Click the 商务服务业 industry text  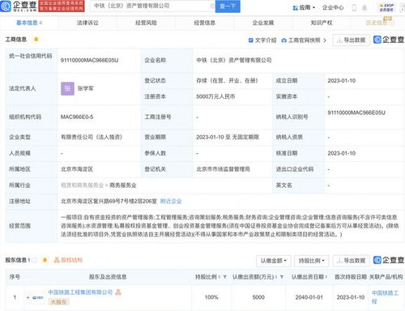tap(123, 185)
